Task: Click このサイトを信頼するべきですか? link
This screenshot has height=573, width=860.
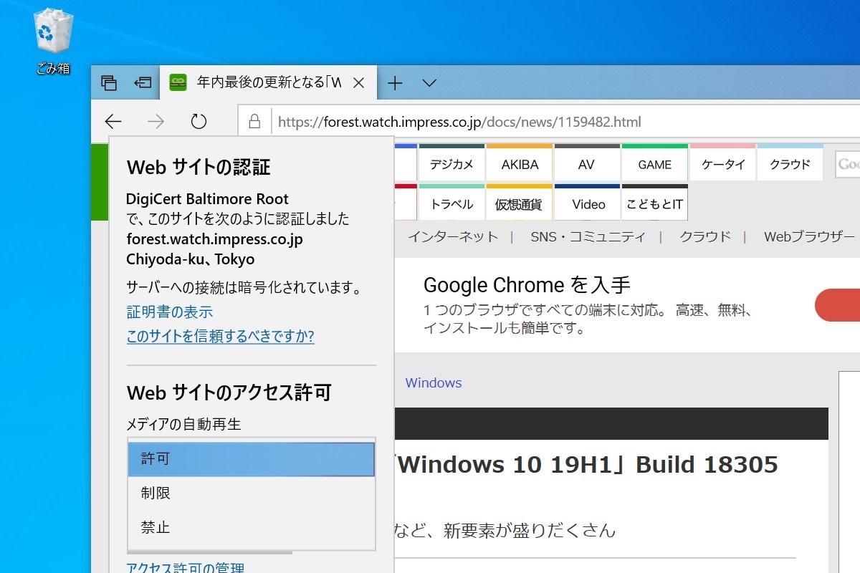Action: [x=220, y=337]
